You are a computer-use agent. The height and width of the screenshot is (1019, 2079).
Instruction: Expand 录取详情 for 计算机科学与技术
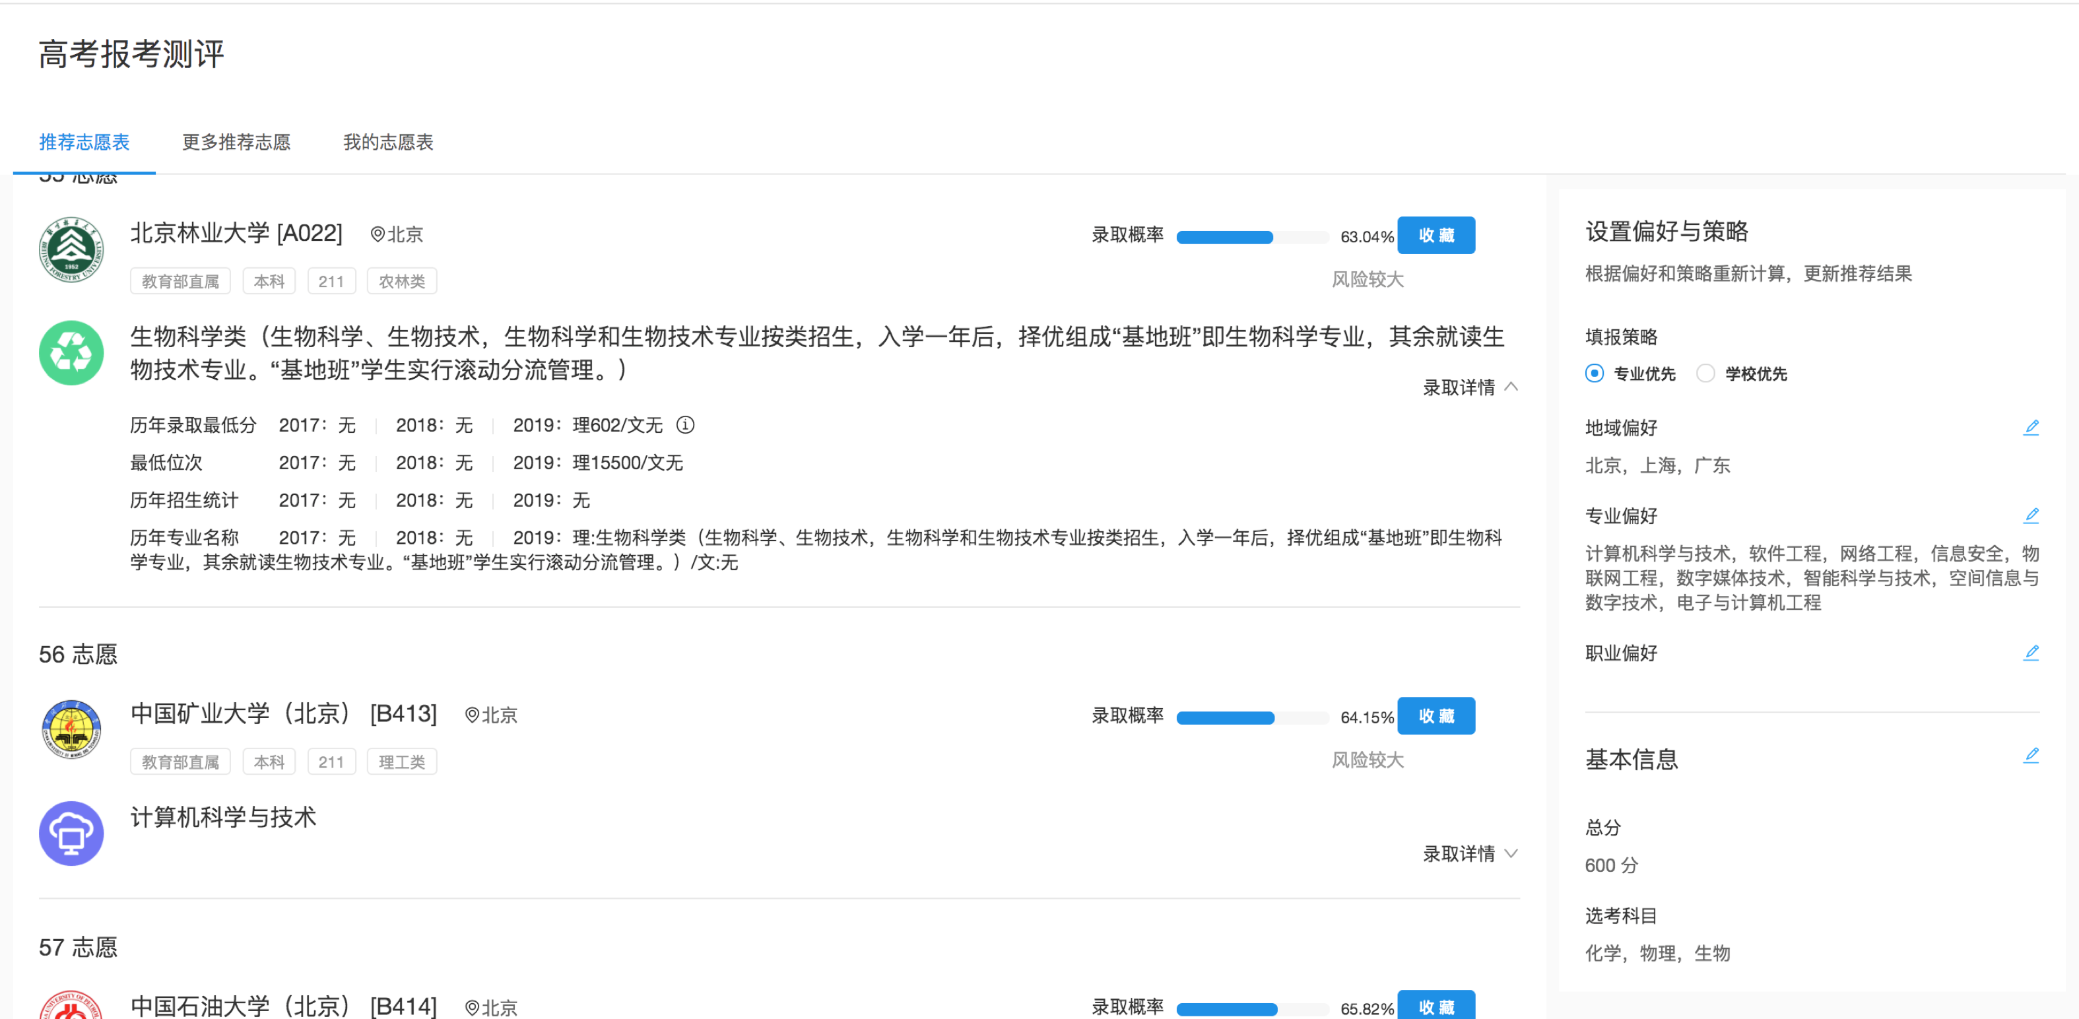tap(1470, 853)
